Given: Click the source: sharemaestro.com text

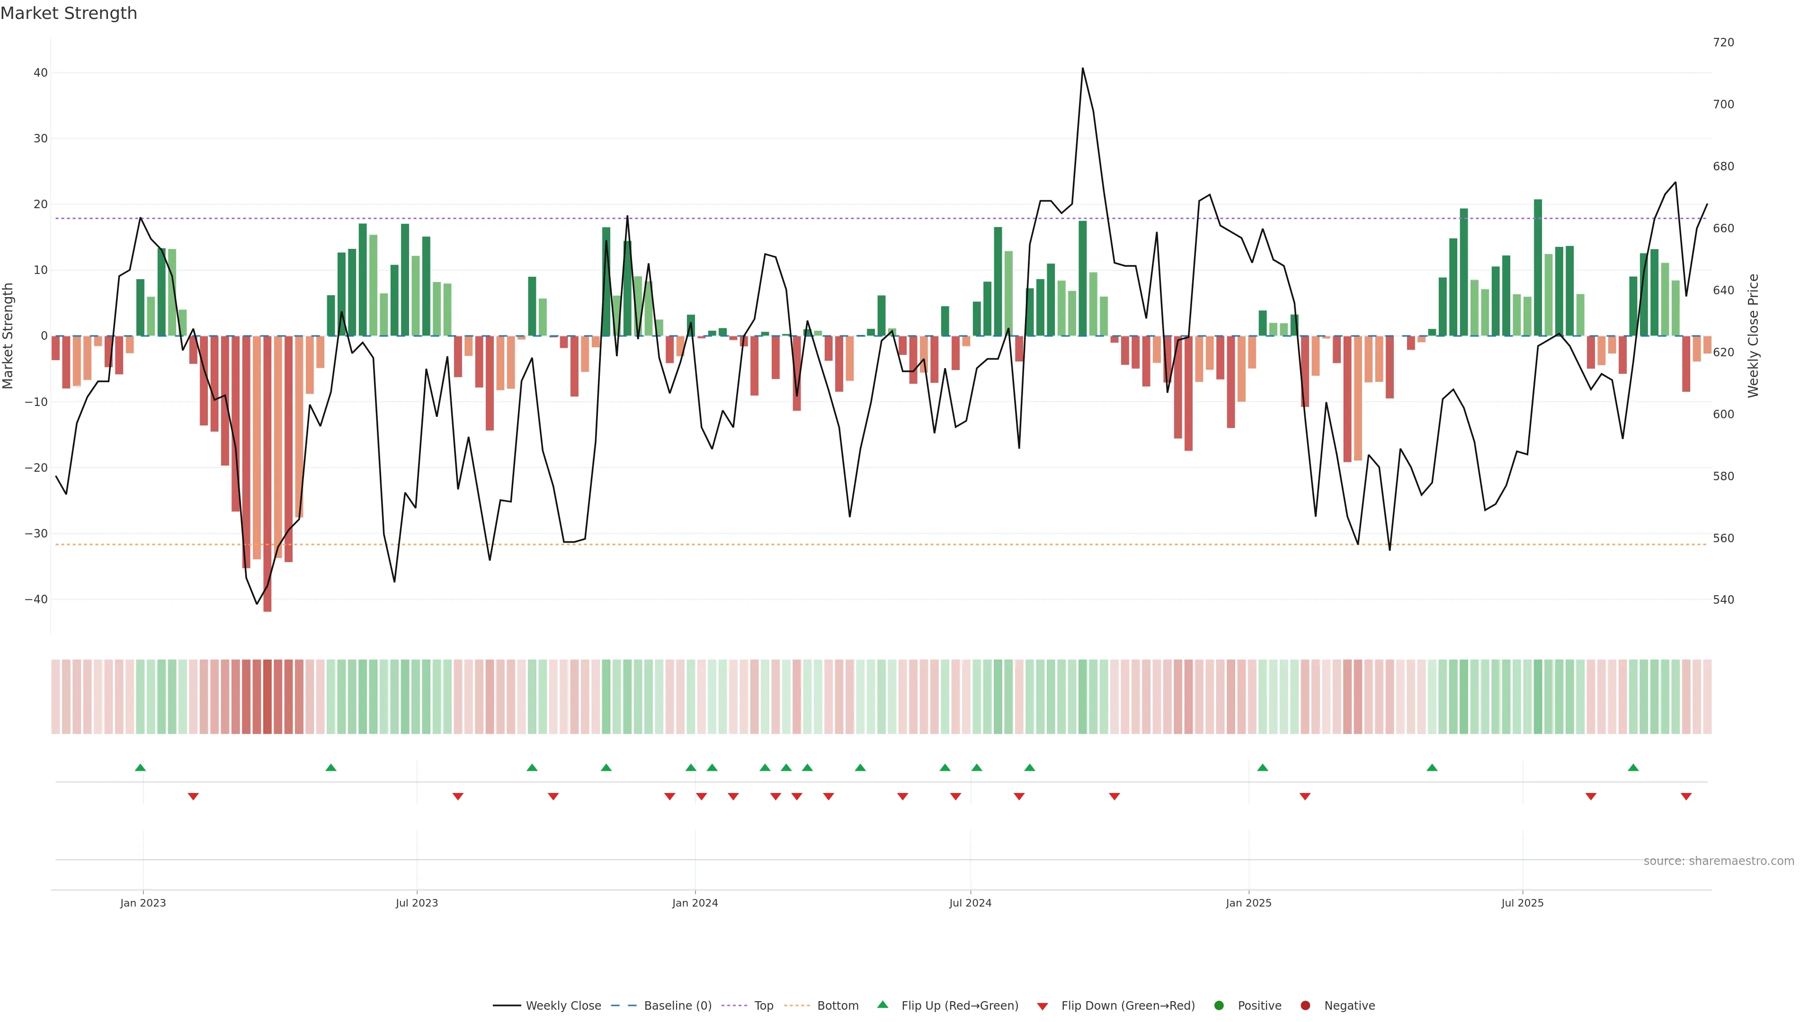Looking at the screenshot, I should coord(1719,861).
